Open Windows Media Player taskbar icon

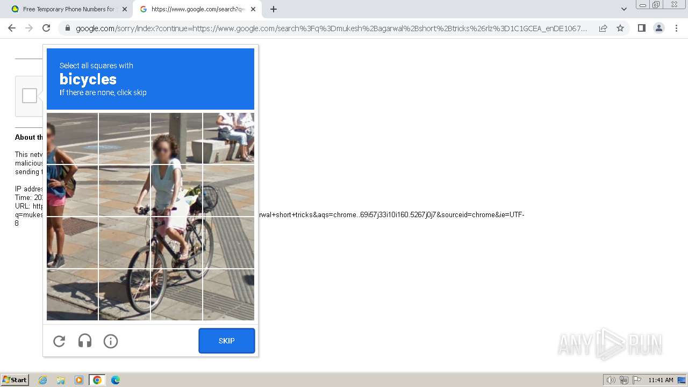[x=79, y=380]
